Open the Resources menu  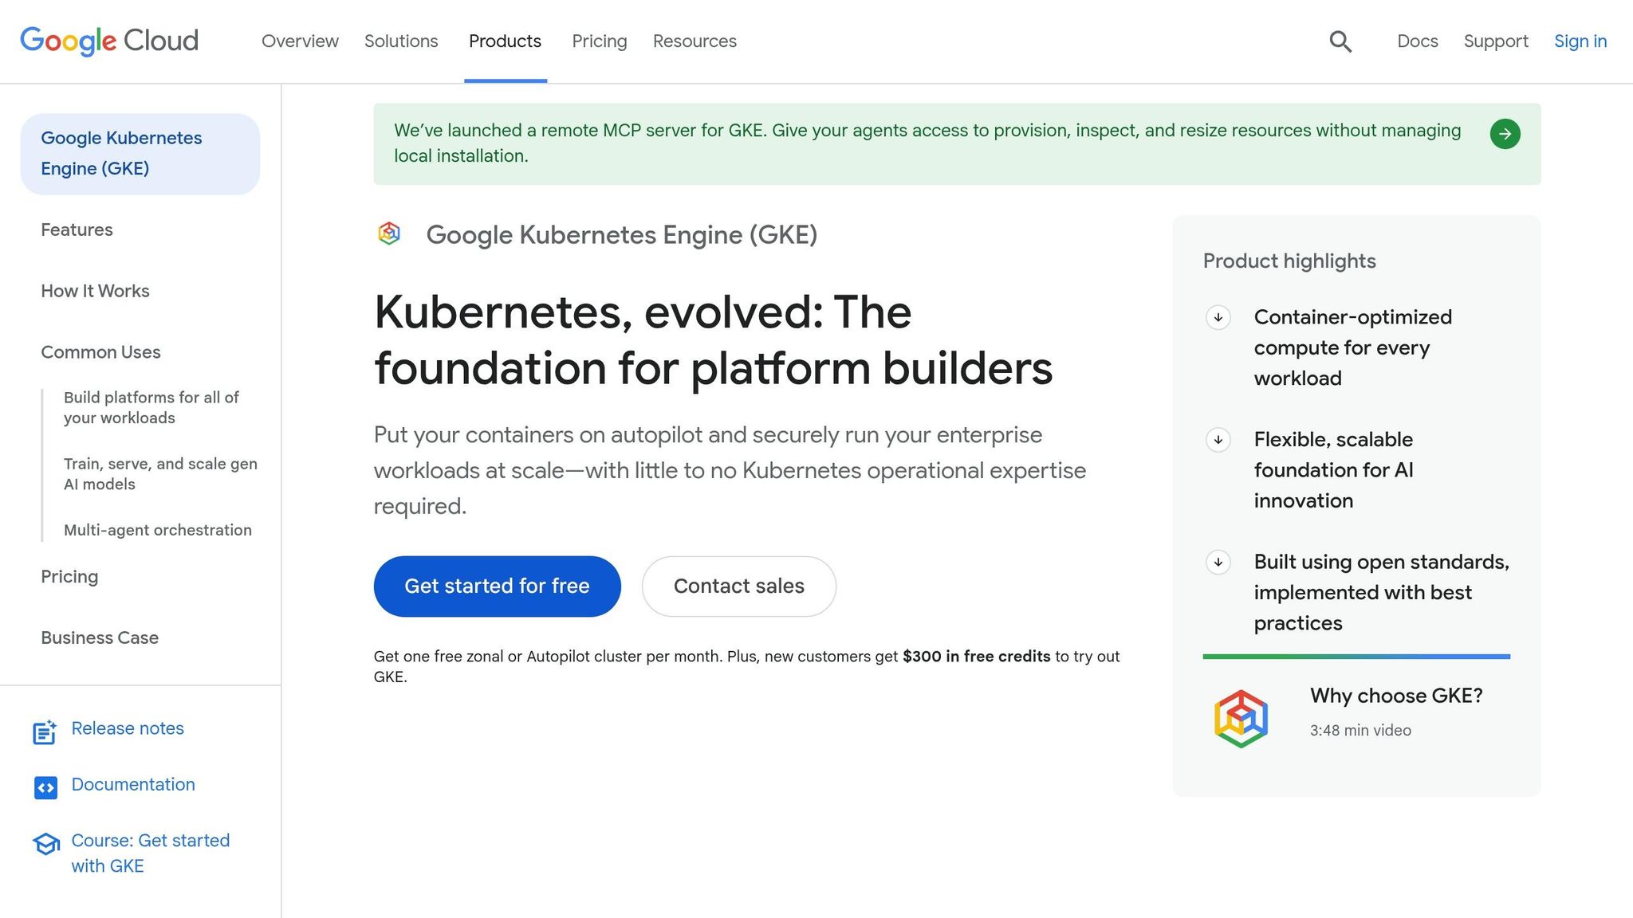[x=695, y=41]
